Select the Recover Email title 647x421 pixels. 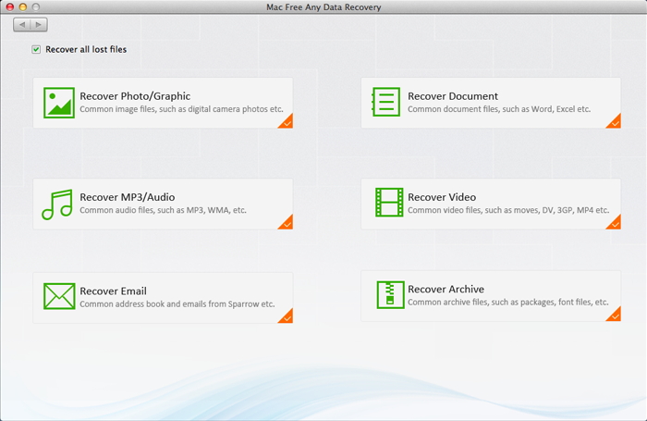pos(113,291)
